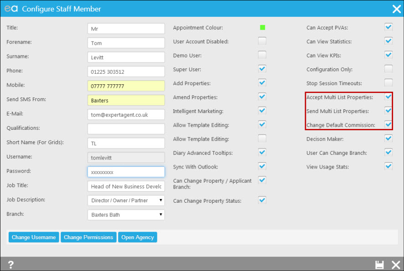The height and width of the screenshot is (271, 404).
Task: Click the empty Qualifications field
Action: tap(126, 129)
